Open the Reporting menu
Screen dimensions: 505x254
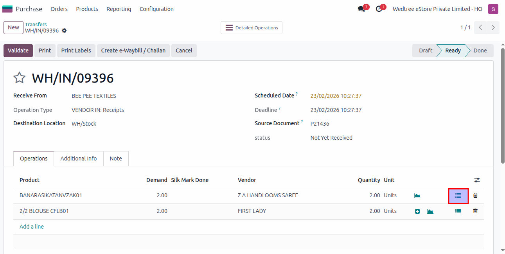pos(119,9)
